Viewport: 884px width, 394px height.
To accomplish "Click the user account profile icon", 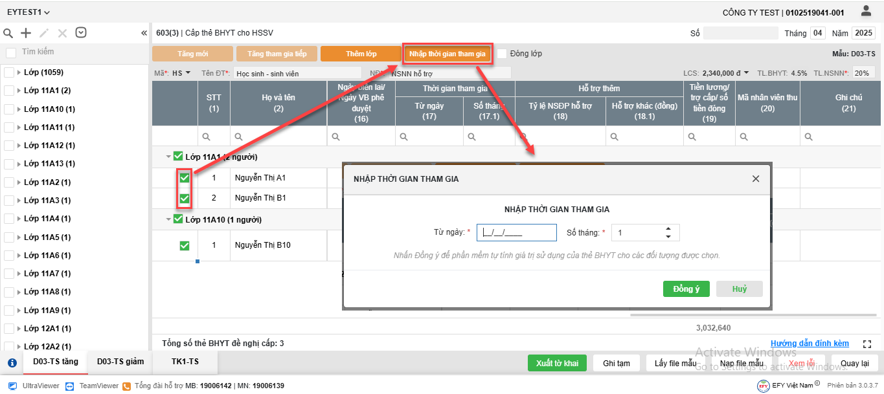I will click(x=866, y=11).
